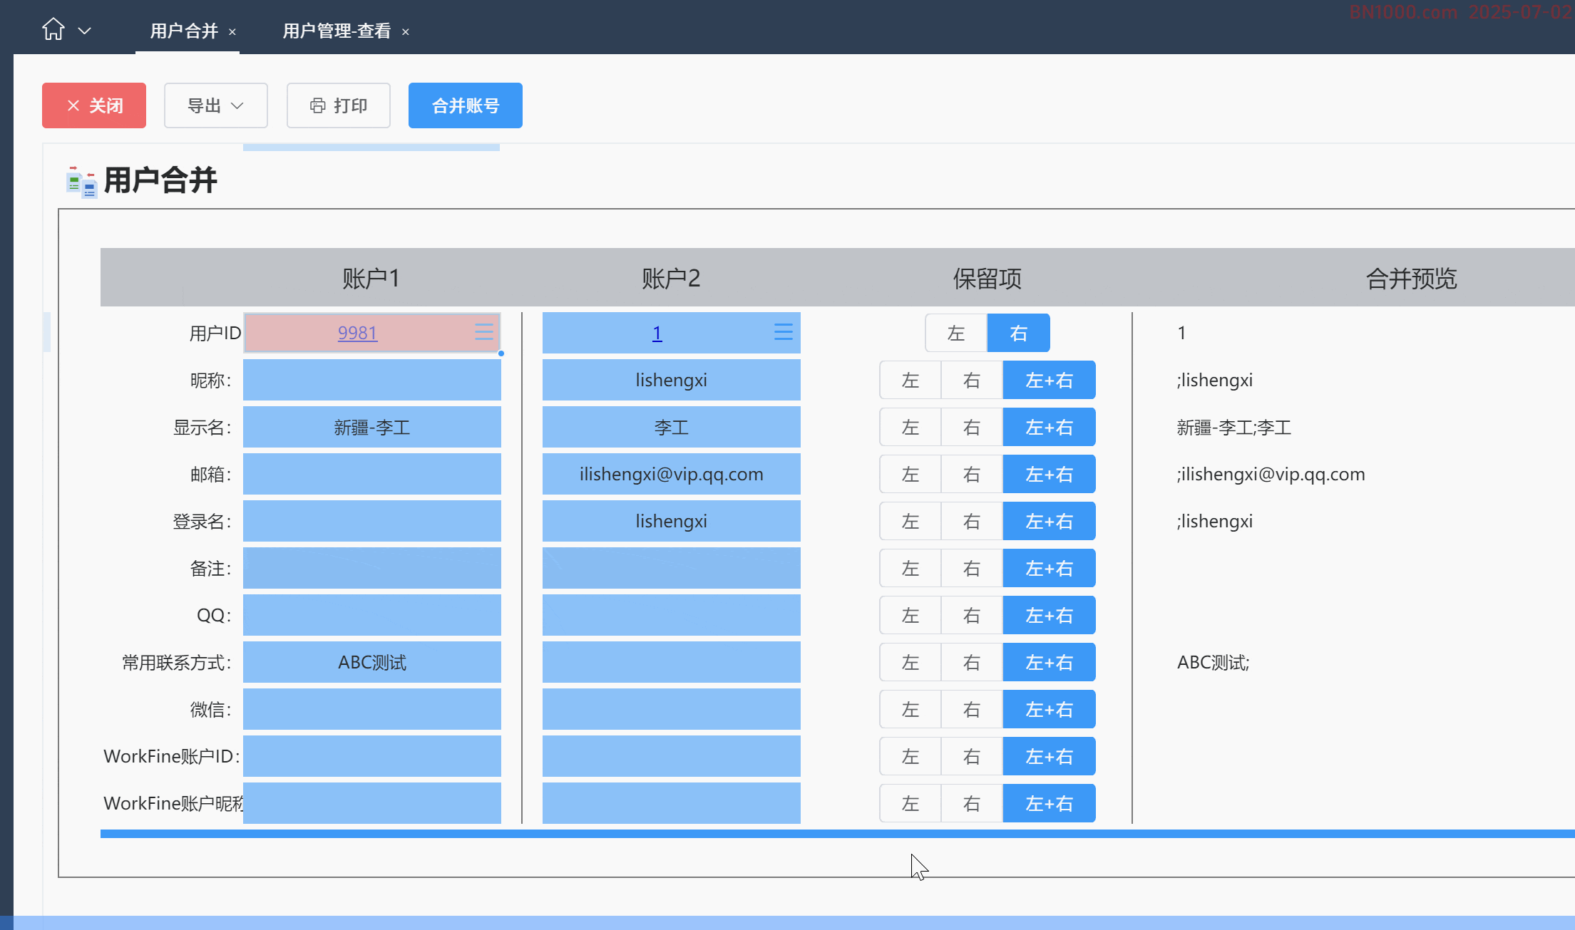
Task: Switch to 用户合并 tab
Action: [x=184, y=31]
